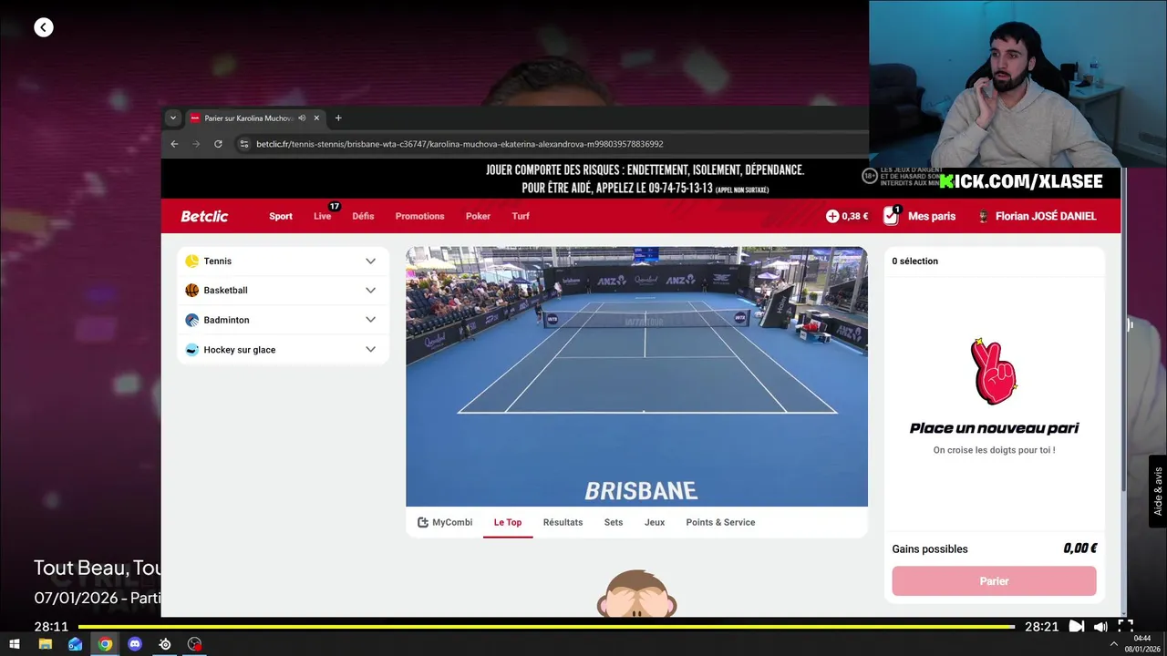
Task: Mute the video player volume
Action: [1100, 627]
